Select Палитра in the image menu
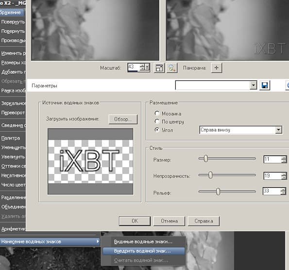The image size is (289, 270). 13,138
